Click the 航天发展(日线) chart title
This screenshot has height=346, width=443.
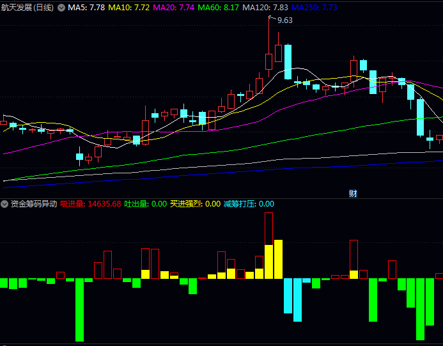pos(27,8)
